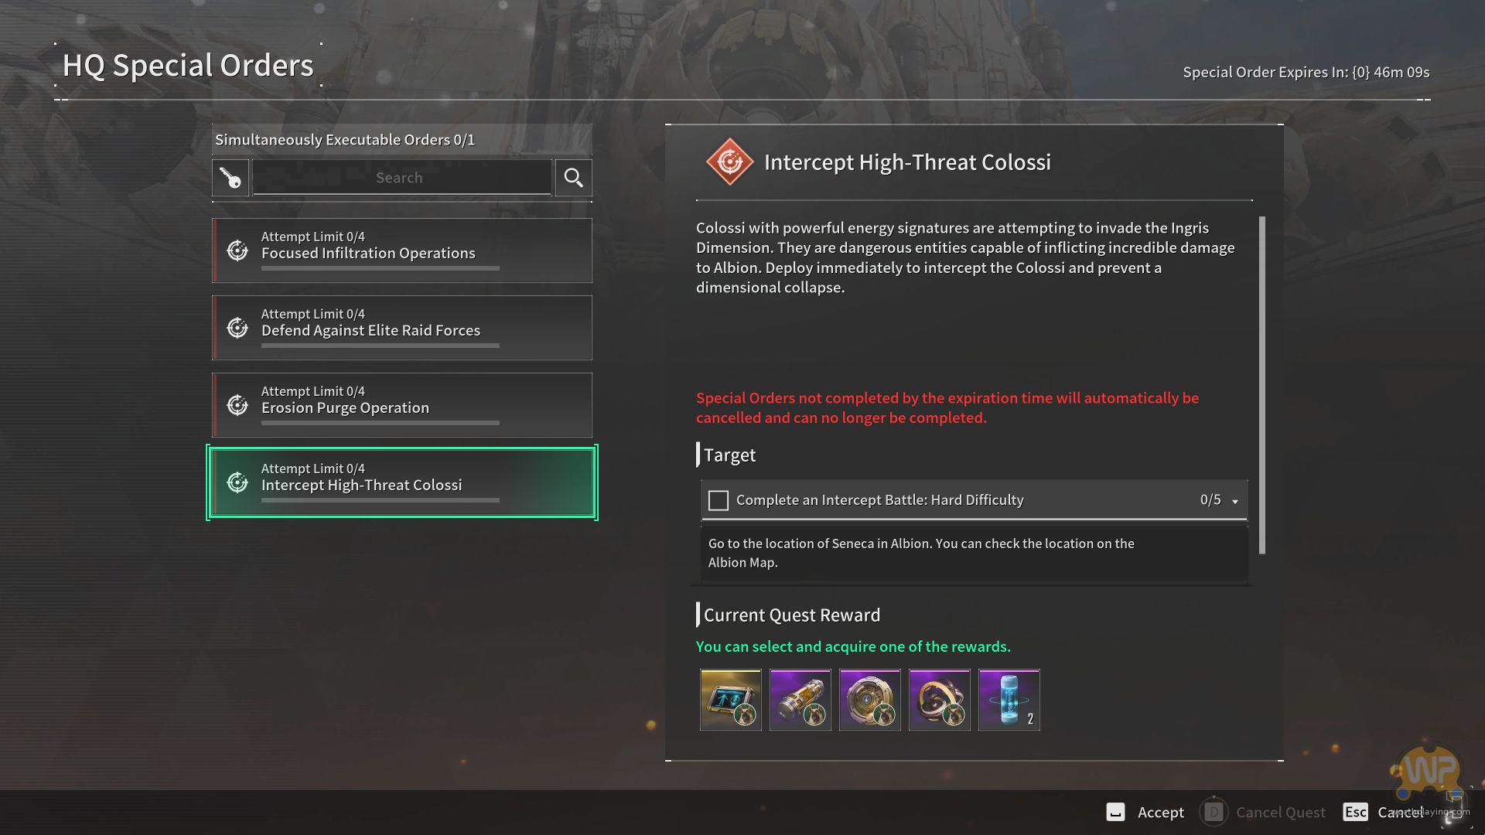Choose the purple canister reward icon

click(x=801, y=700)
